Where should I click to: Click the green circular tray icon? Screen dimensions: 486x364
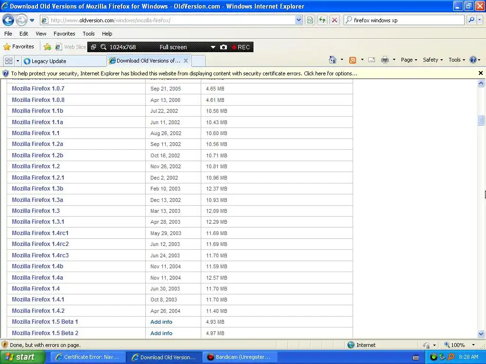[434, 357]
